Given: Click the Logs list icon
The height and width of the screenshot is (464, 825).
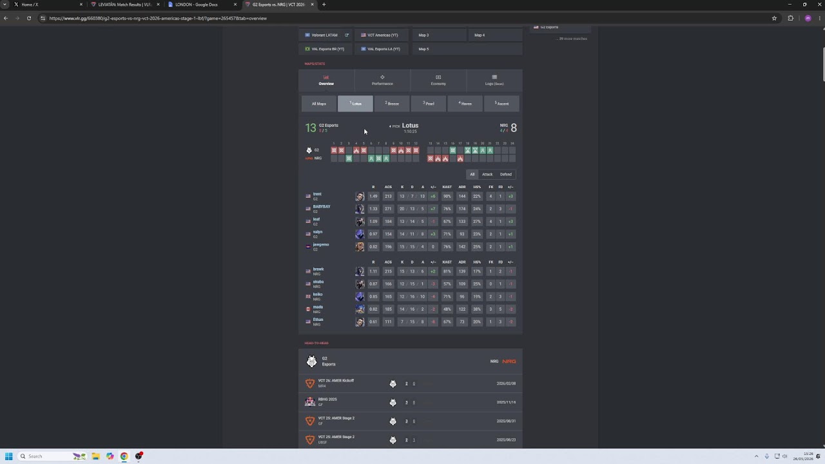Looking at the screenshot, I should [x=494, y=77].
